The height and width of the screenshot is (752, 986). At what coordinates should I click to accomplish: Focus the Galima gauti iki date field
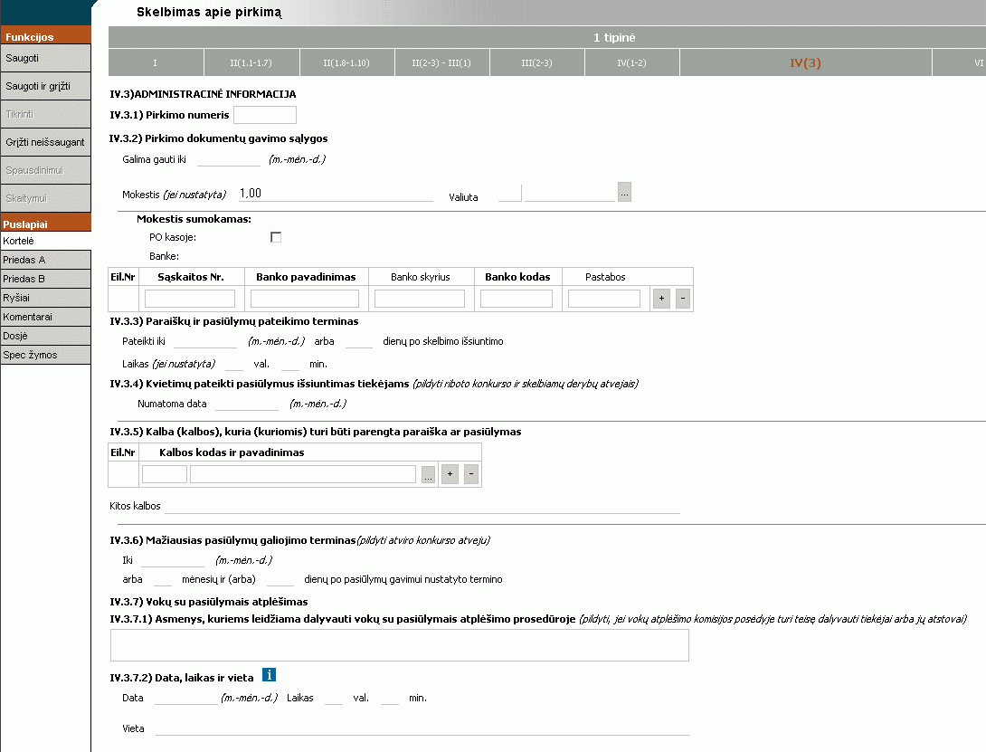point(229,159)
